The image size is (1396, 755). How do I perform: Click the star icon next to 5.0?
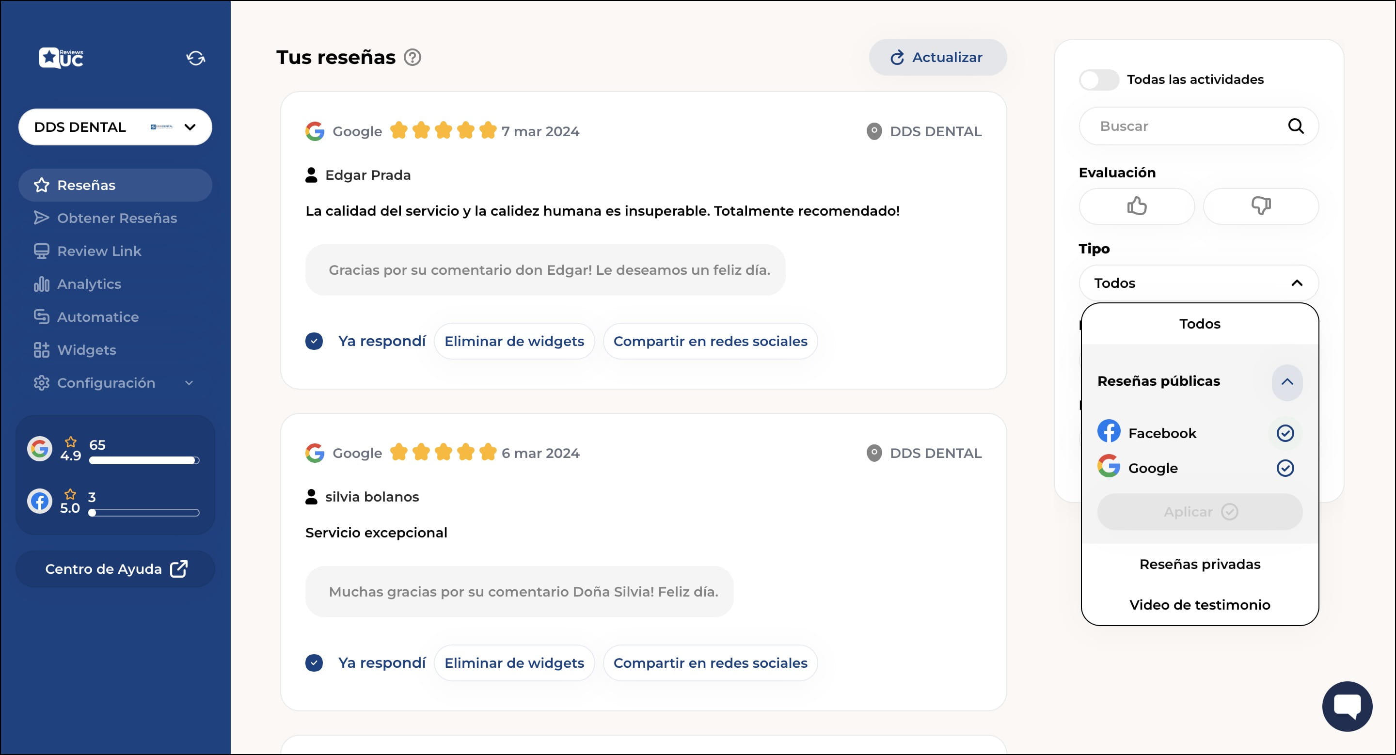point(70,494)
